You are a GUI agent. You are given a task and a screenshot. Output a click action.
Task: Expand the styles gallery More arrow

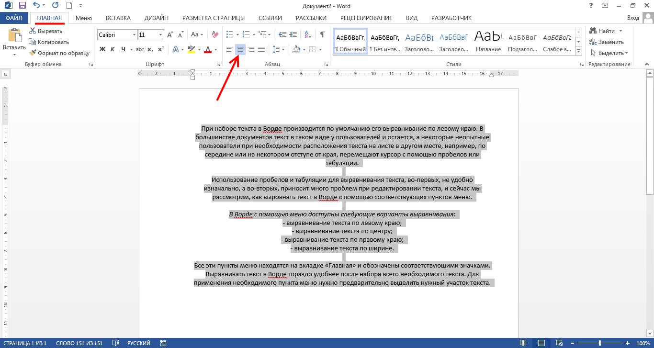point(578,51)
